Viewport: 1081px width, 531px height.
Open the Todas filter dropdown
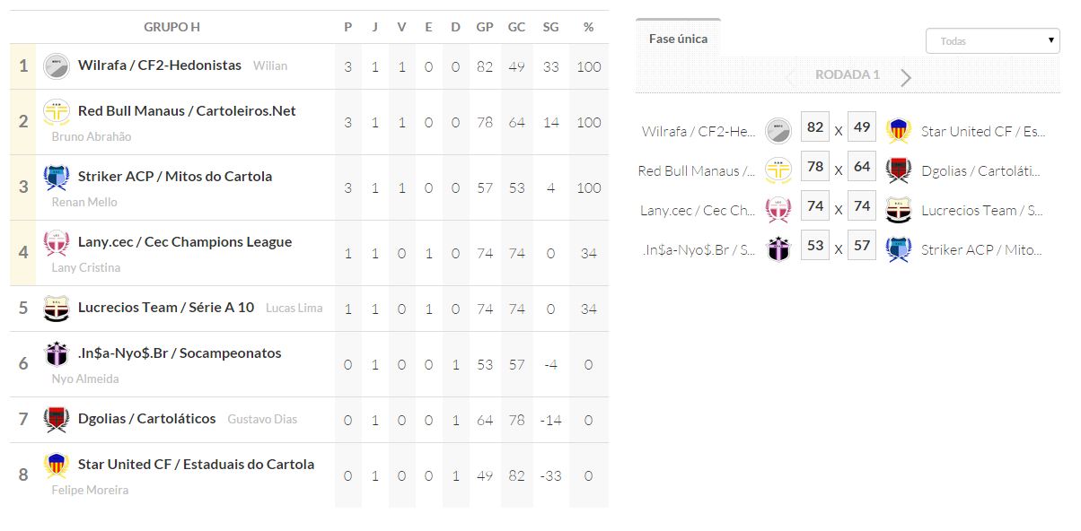tap(993, 40)
